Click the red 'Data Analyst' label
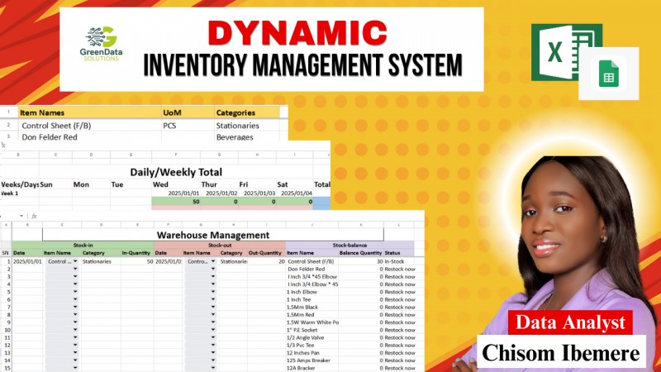 coord(570,322)
